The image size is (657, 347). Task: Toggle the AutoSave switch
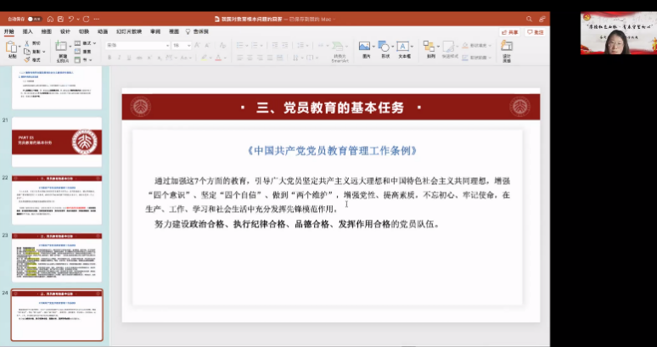click(x=34, y=18)
